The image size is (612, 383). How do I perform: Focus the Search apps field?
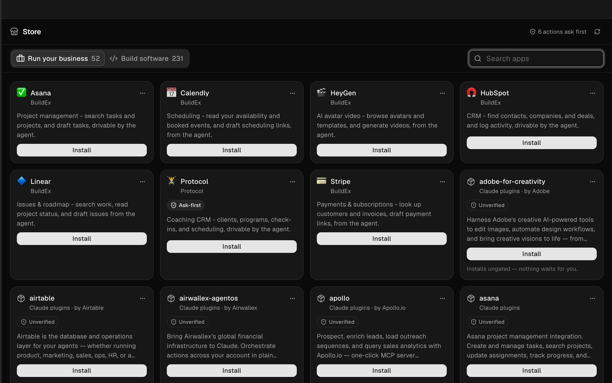536,58
